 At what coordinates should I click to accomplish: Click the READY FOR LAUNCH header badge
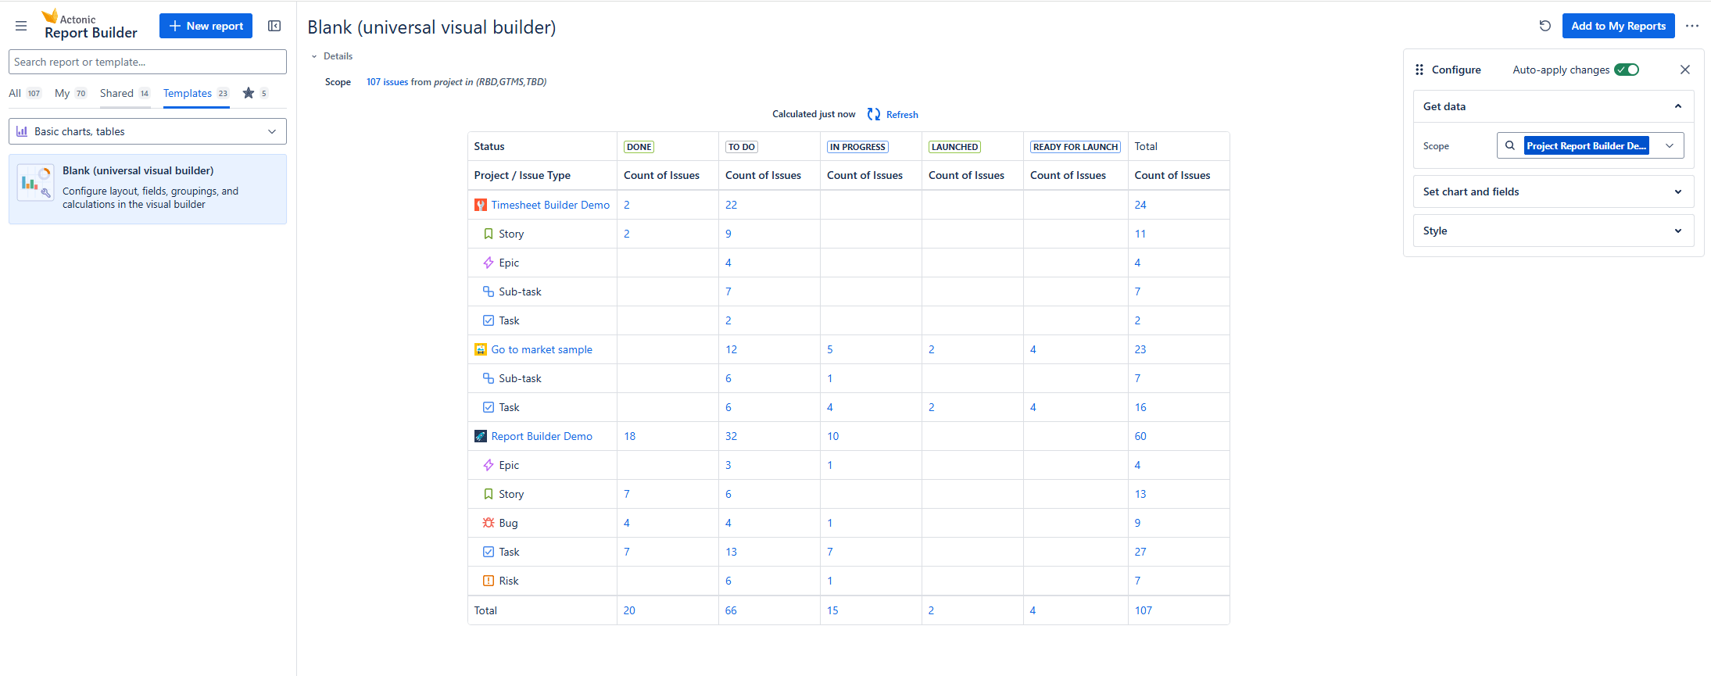(x=1076, y=147)
